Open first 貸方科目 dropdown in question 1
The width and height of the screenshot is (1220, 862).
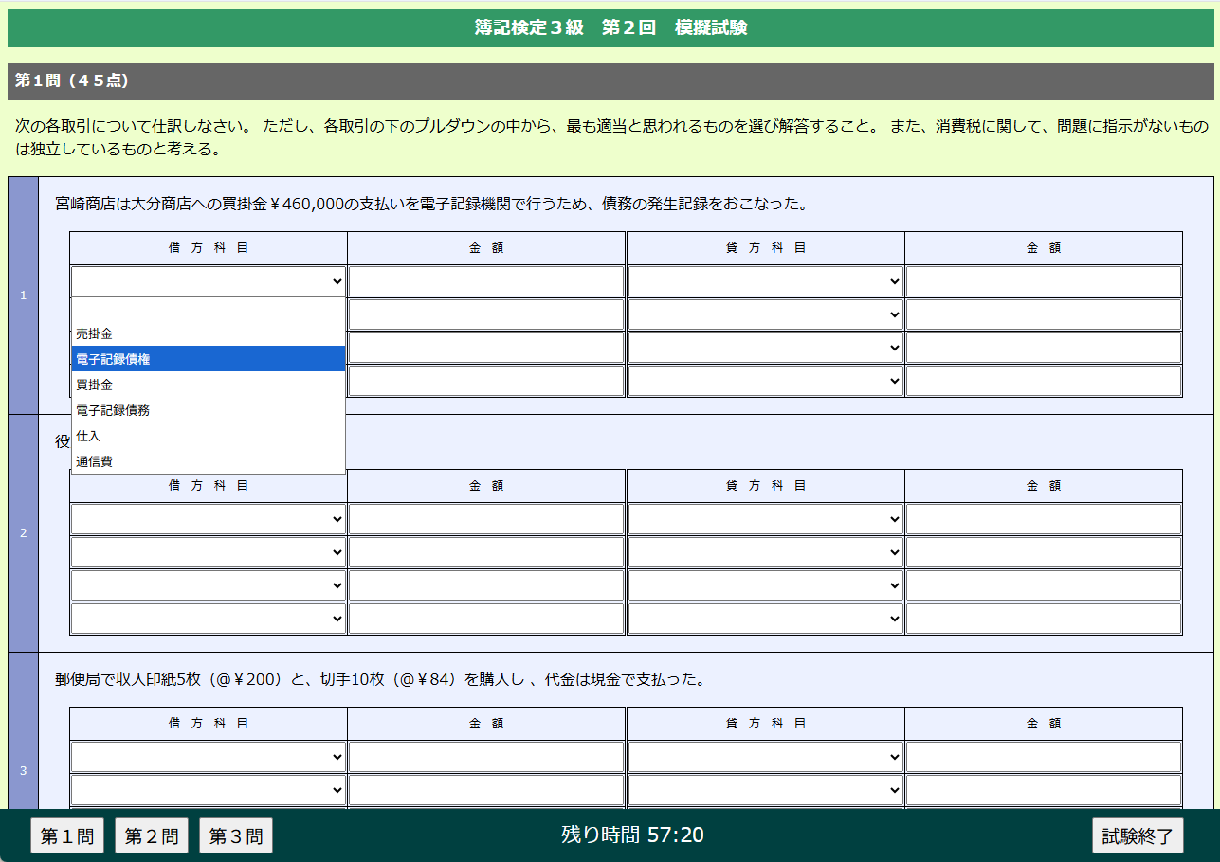765,281
